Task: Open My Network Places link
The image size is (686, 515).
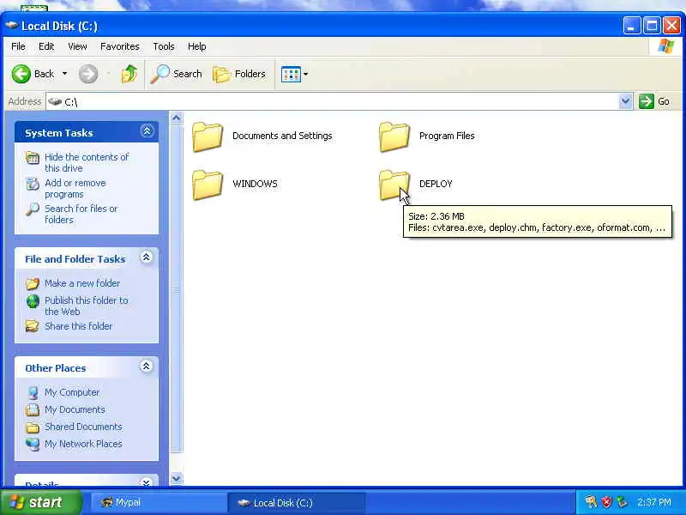Action: [x=83, y=444]
